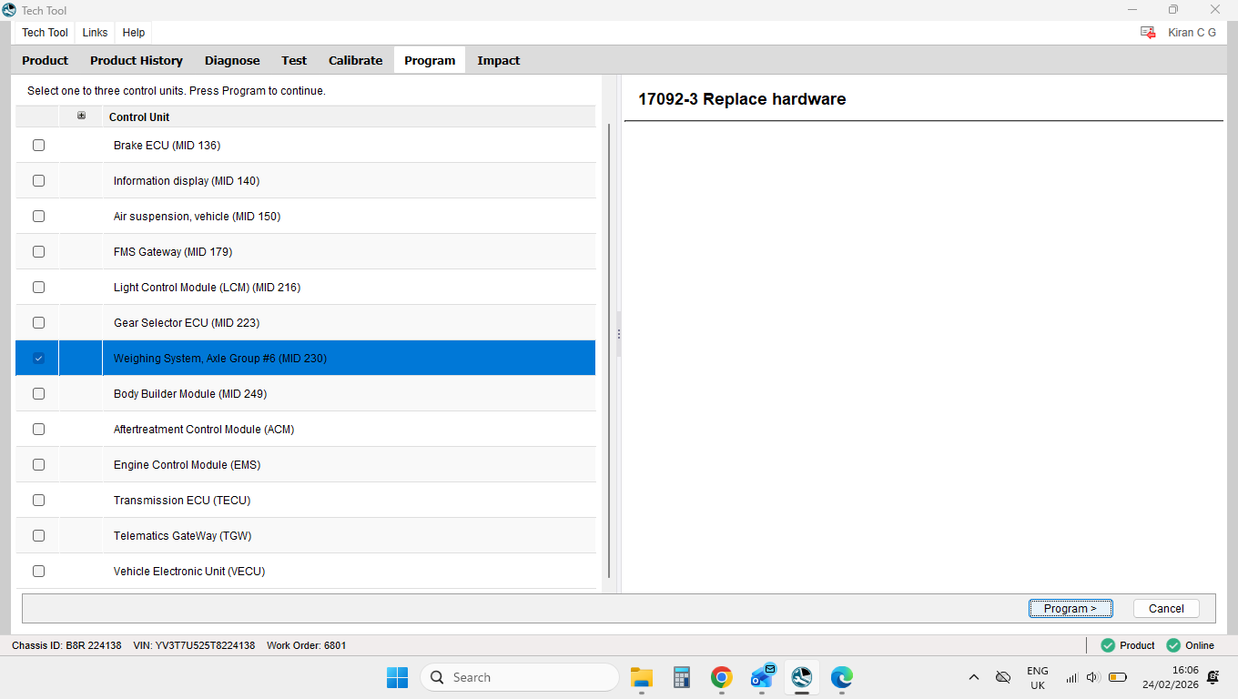
Task: Click the connection status icon beside Kiran C G
Action: coord(1148,33)
